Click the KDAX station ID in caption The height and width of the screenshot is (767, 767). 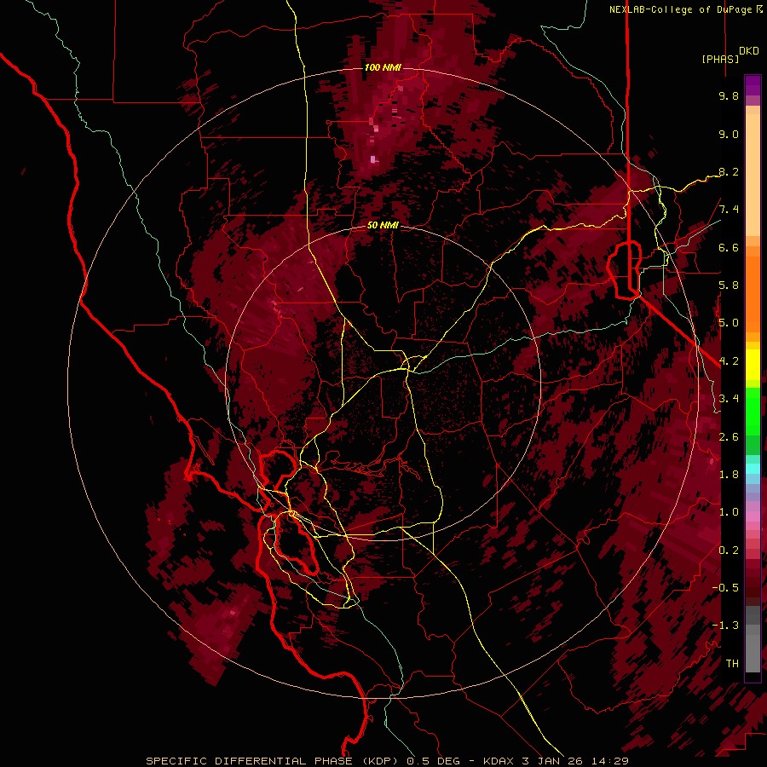499,761
